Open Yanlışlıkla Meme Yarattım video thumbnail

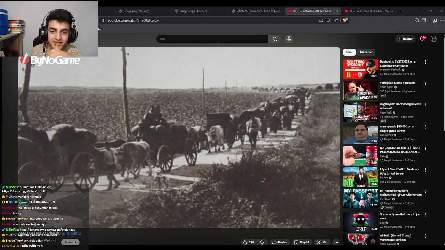coord(361,90)
